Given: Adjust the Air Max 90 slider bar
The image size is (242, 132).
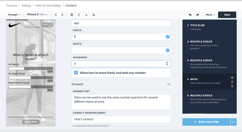Looking at the screenshot, I should coord(31,68).
